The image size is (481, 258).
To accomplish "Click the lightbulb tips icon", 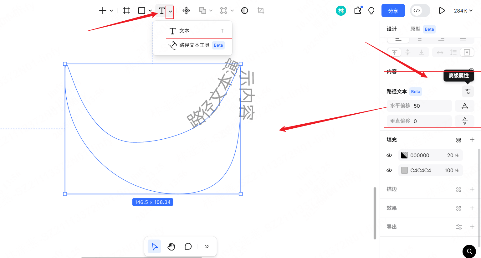I will (371, 11).
